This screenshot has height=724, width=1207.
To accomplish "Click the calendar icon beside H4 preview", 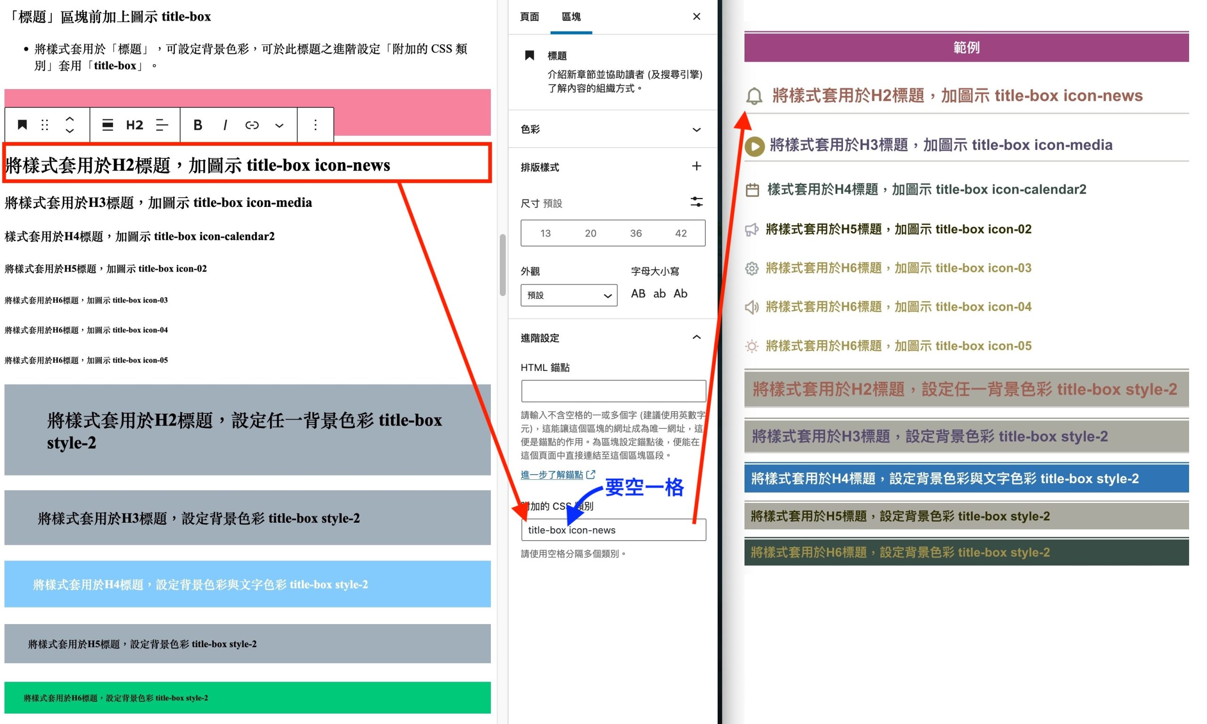I will pyautogui.click(x=753, y=189).
